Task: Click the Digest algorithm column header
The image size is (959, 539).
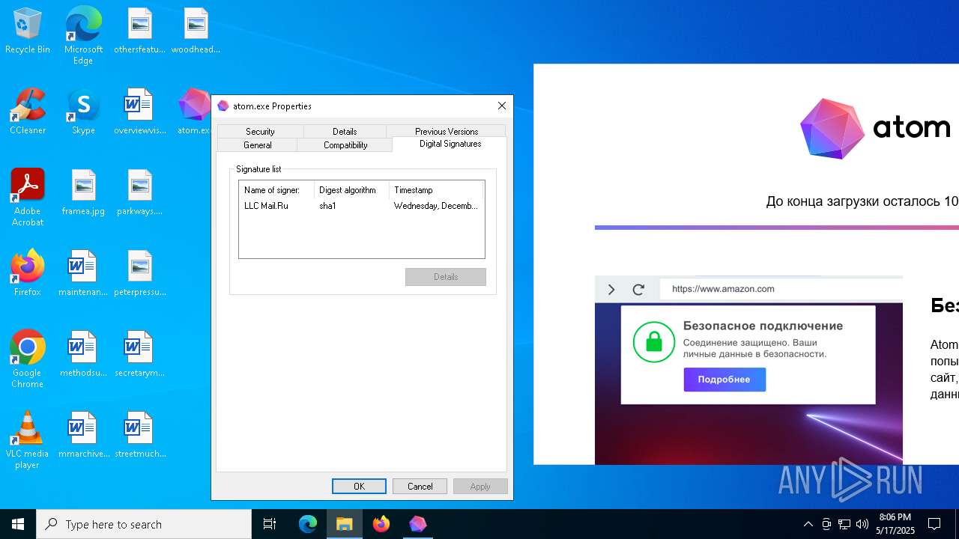Action: pyautogui.click(x=351, y=190)
